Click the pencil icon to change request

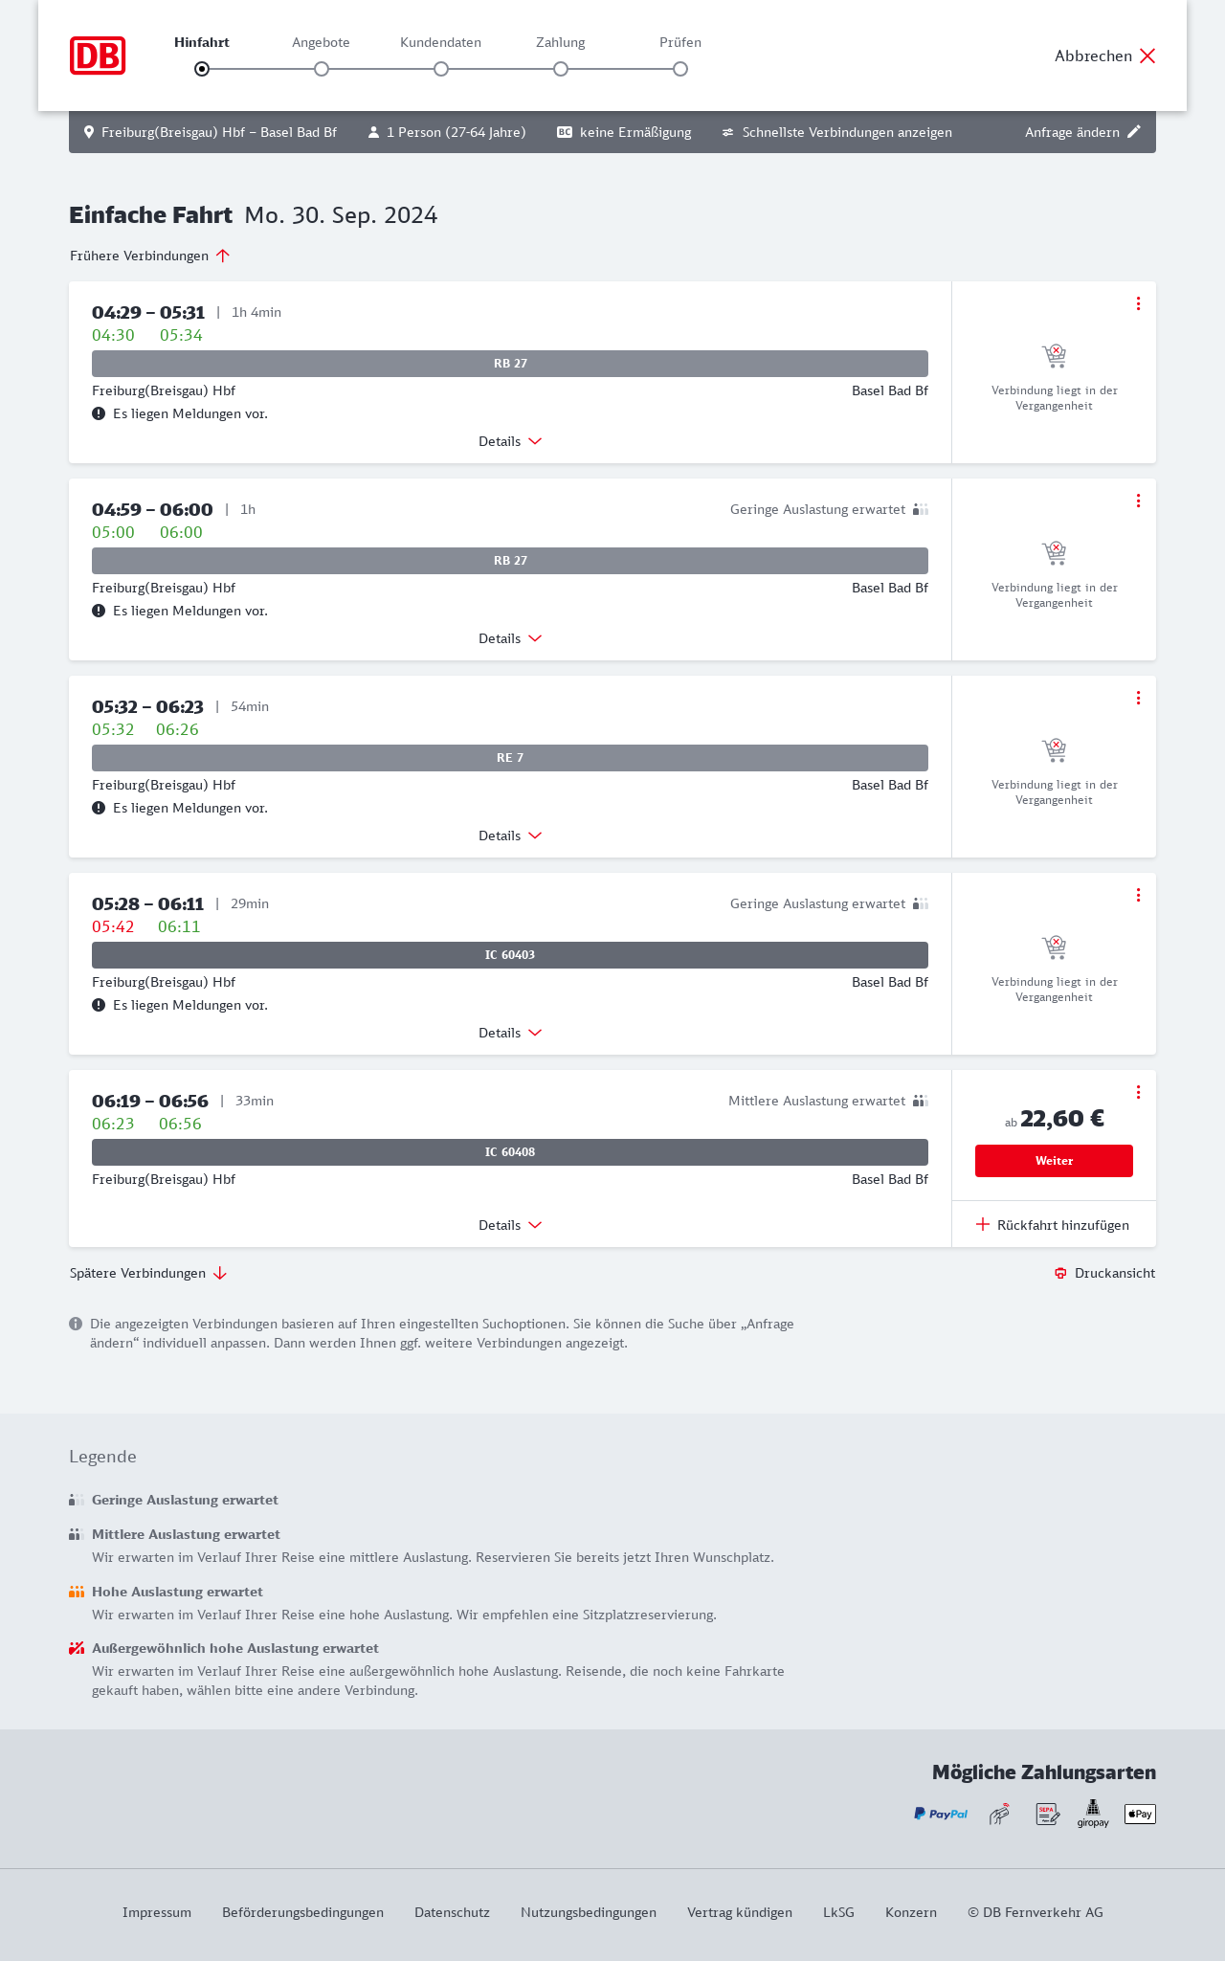[x=1134, y=132]
